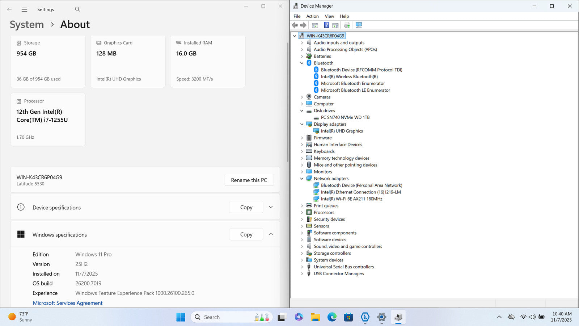Screen dimensions: 579x326
Task: Open the Settings hamburger navigation menu
Action: [24, 10]
